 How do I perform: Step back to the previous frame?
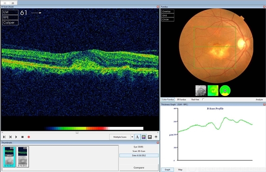[10, 137]
